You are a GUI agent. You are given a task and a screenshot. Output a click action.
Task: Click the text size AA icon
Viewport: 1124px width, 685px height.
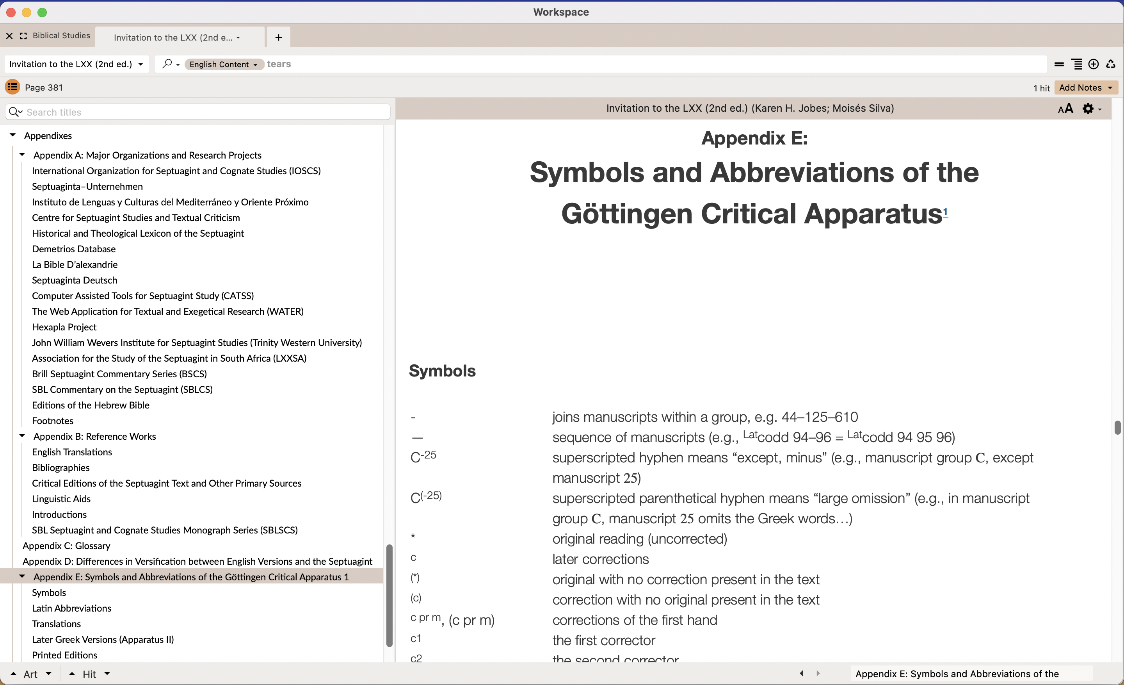pyautogui.click(x=1065, y=109)
